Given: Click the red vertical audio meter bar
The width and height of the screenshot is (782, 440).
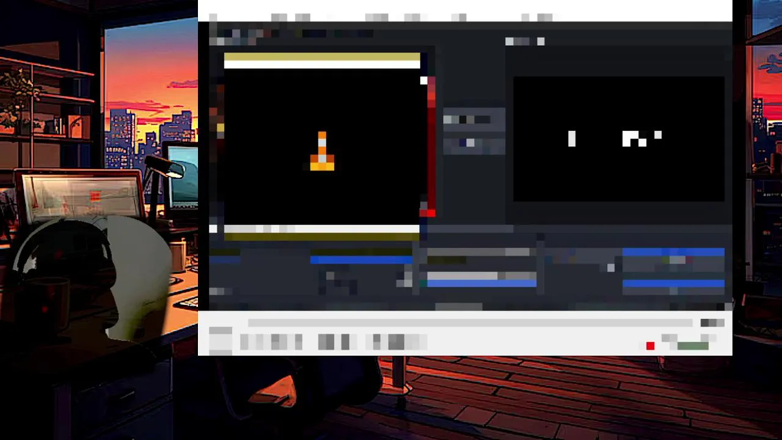Looking at the screenshot, I should 431,147.
